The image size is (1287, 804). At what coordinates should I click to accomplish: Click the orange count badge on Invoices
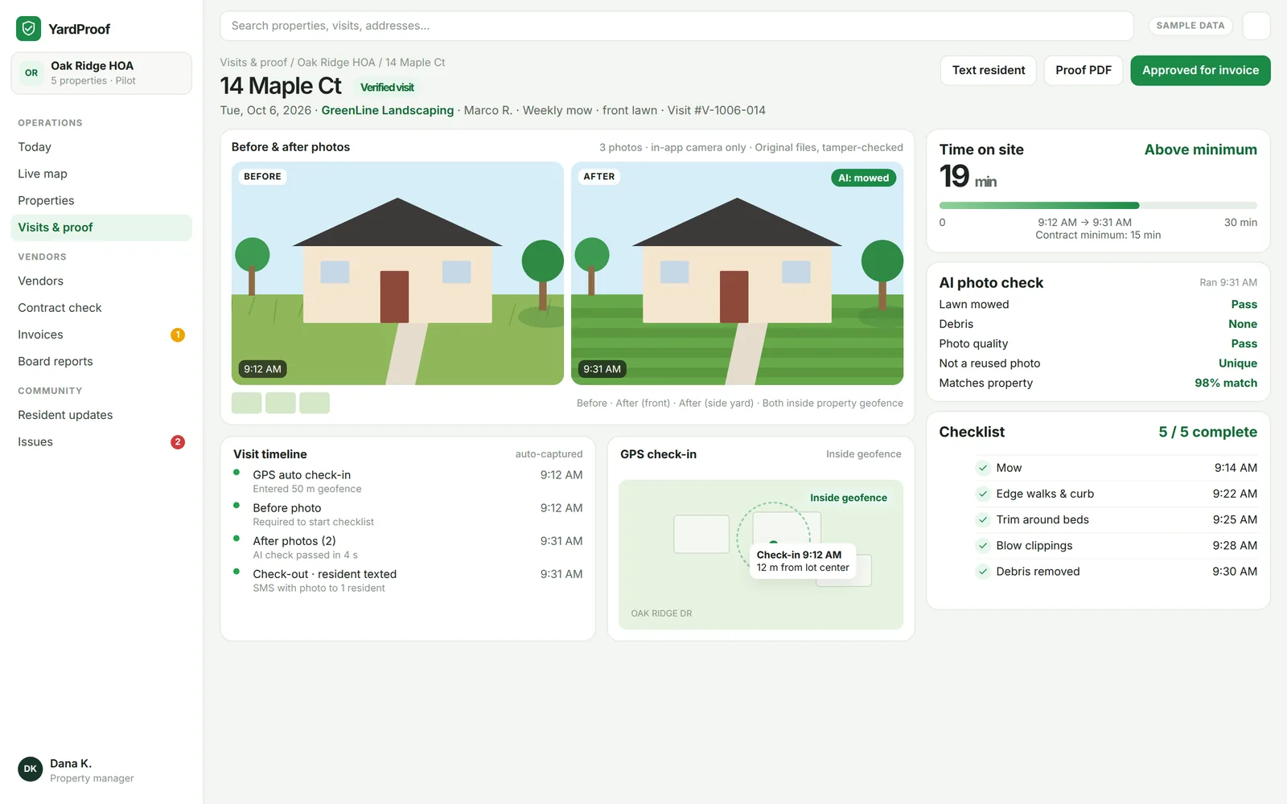(178, 334)
